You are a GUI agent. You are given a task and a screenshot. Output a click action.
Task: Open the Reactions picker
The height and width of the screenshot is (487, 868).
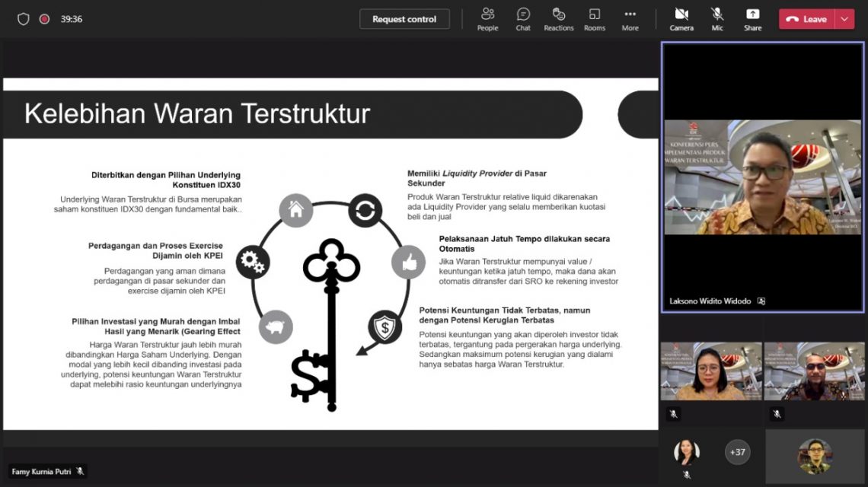click(x=558, y=18)
